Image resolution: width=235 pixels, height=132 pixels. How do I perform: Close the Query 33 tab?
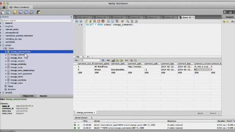click(193, 18)
